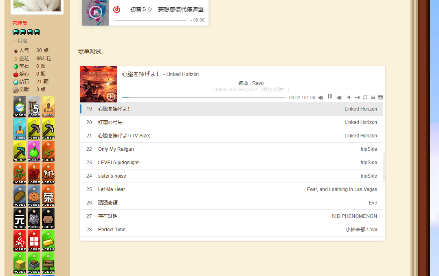Skip to the previous track in playlist
The image size is (439, 276).
pyautogui.click(x=320, y=98)
